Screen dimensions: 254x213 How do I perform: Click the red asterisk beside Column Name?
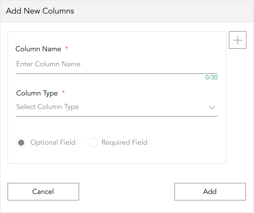[67, 48]
